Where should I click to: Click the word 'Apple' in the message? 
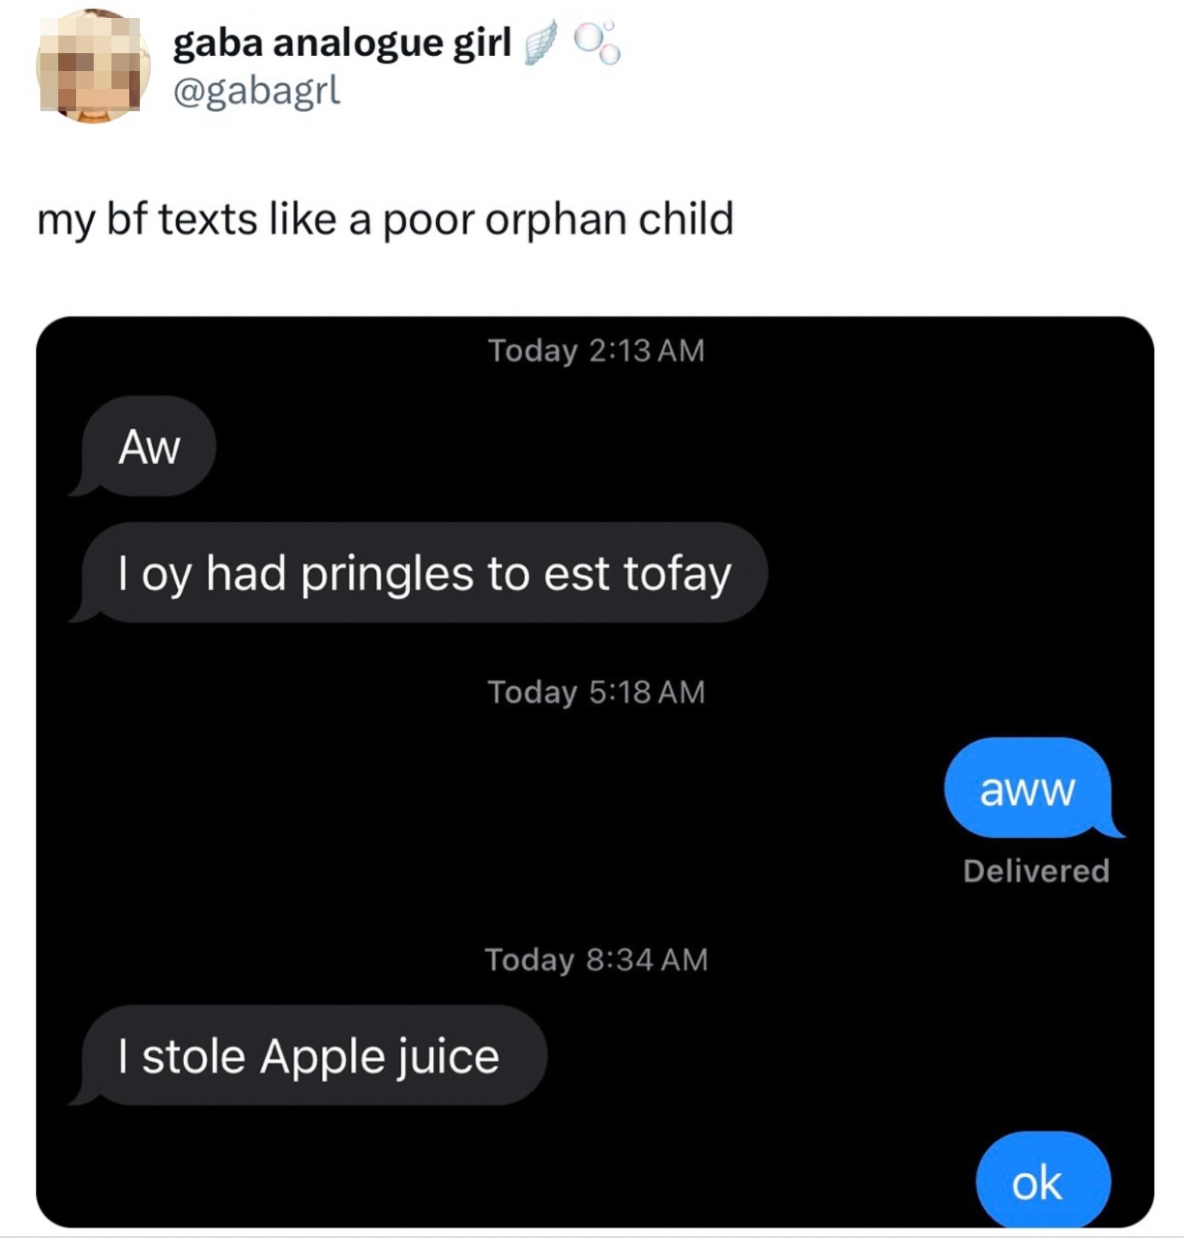pos(322,1057)
